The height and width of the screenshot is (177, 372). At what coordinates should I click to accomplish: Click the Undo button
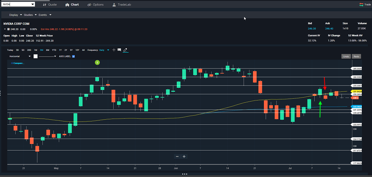click(346, 56)
